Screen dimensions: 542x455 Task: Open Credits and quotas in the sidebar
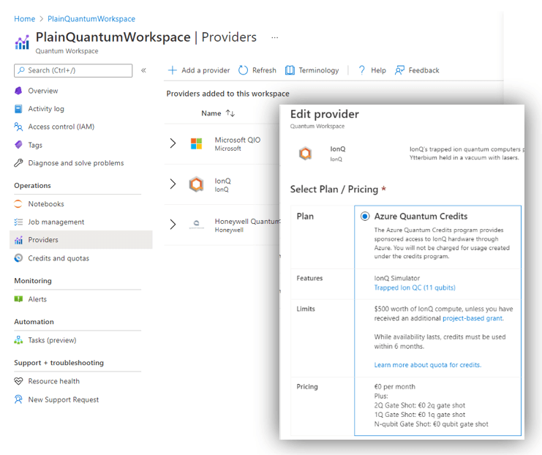(x=59, y=258)
